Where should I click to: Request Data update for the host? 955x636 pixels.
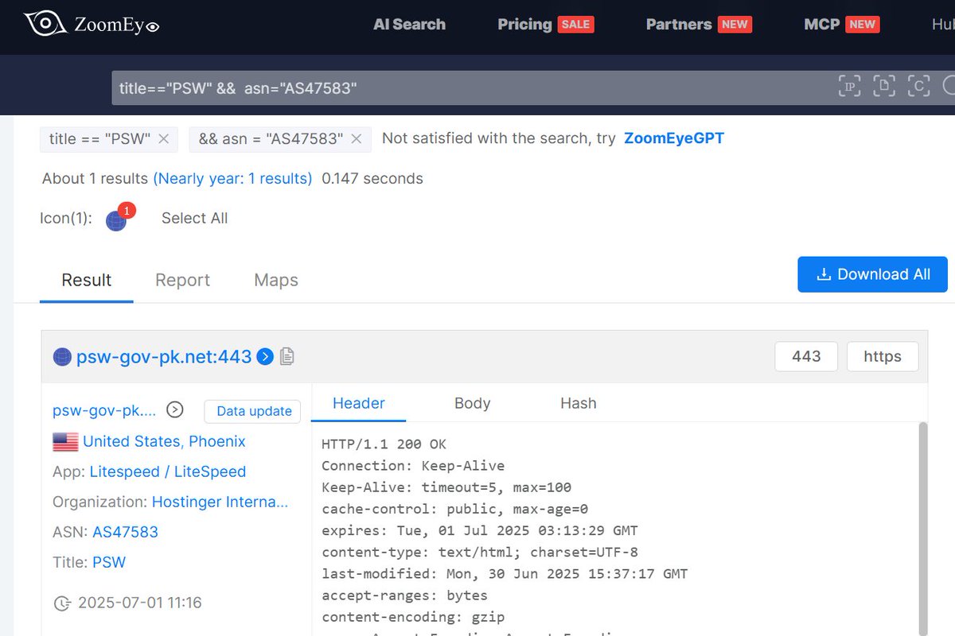point(252,411)
